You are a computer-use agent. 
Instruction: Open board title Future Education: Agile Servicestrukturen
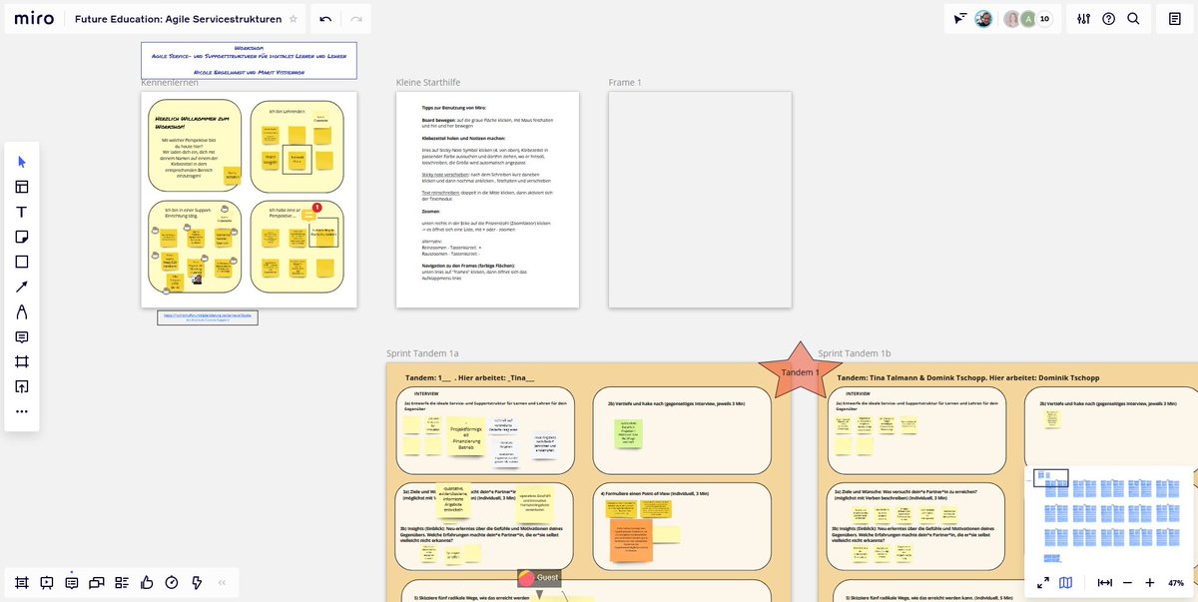click(178, 19)
